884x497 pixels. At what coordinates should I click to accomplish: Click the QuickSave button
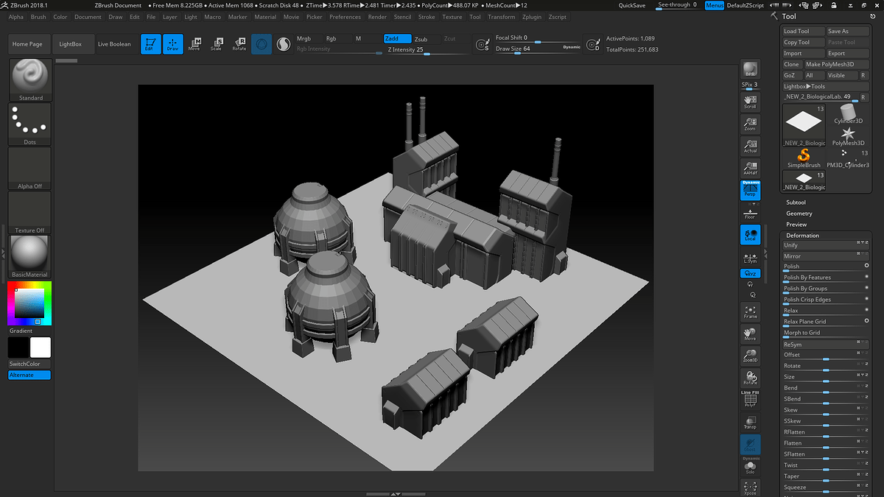[632, 4]
